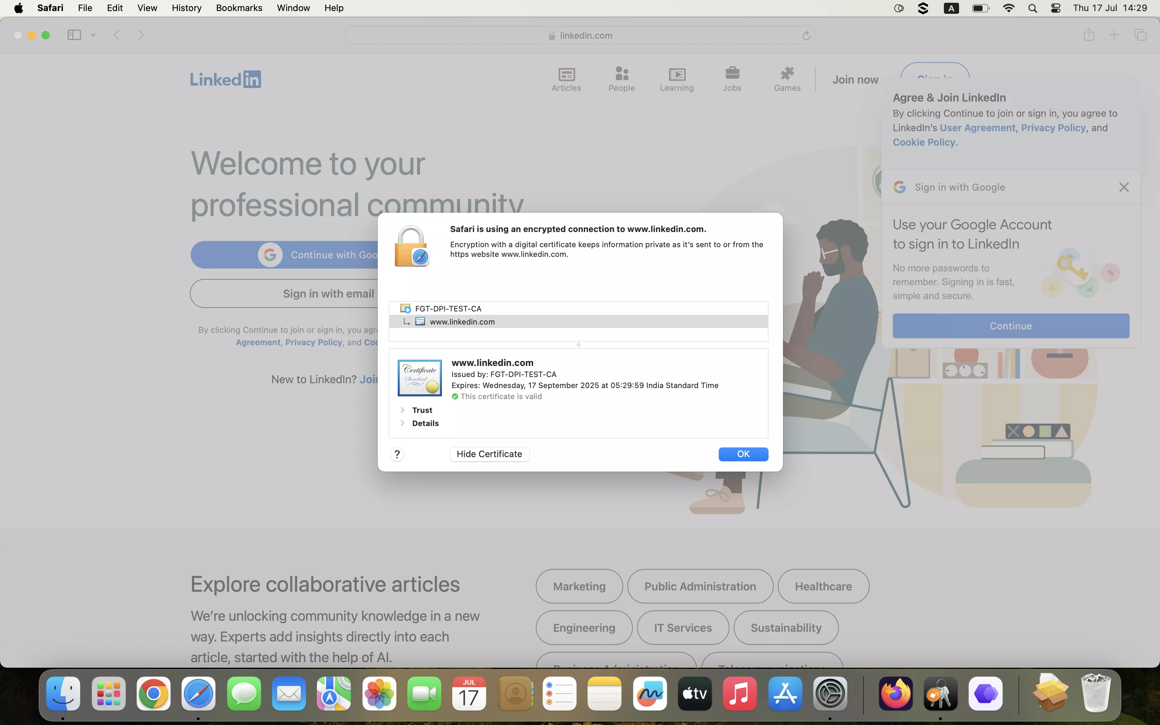Image resolution: width=1160 pixels, height=725 pixels.
Task: Open Launchpad from the Dock
Action: pyautogui.click(x=108, y=694)
